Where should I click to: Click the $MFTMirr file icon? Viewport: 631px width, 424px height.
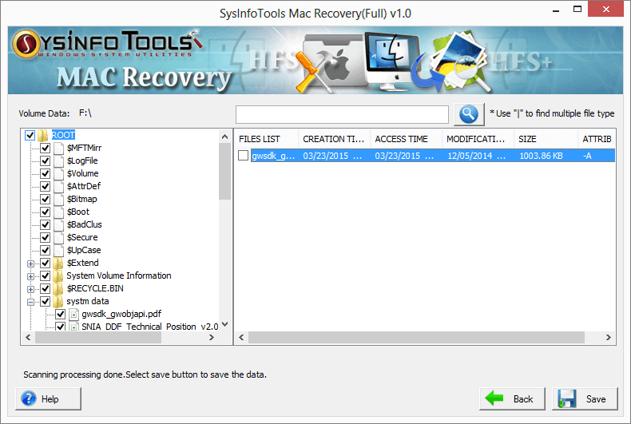point(59,148)
